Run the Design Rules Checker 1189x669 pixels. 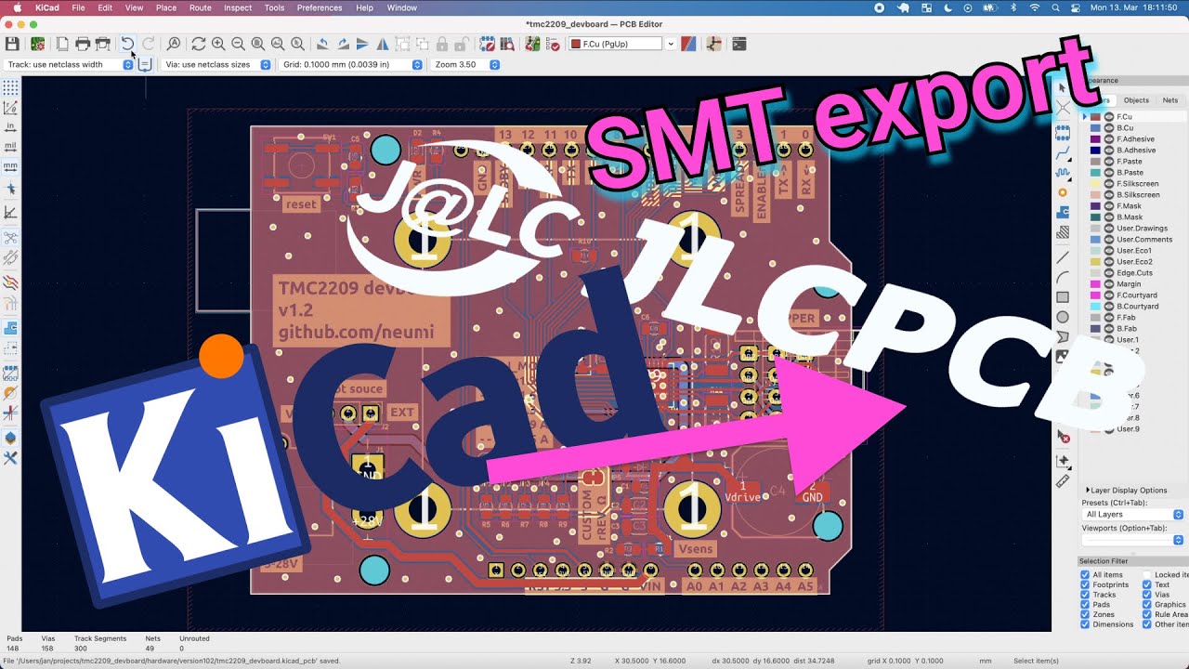click(x=553, y=44)
